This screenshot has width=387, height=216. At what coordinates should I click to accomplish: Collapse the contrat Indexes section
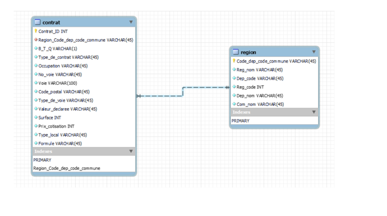tap(131, 152)
